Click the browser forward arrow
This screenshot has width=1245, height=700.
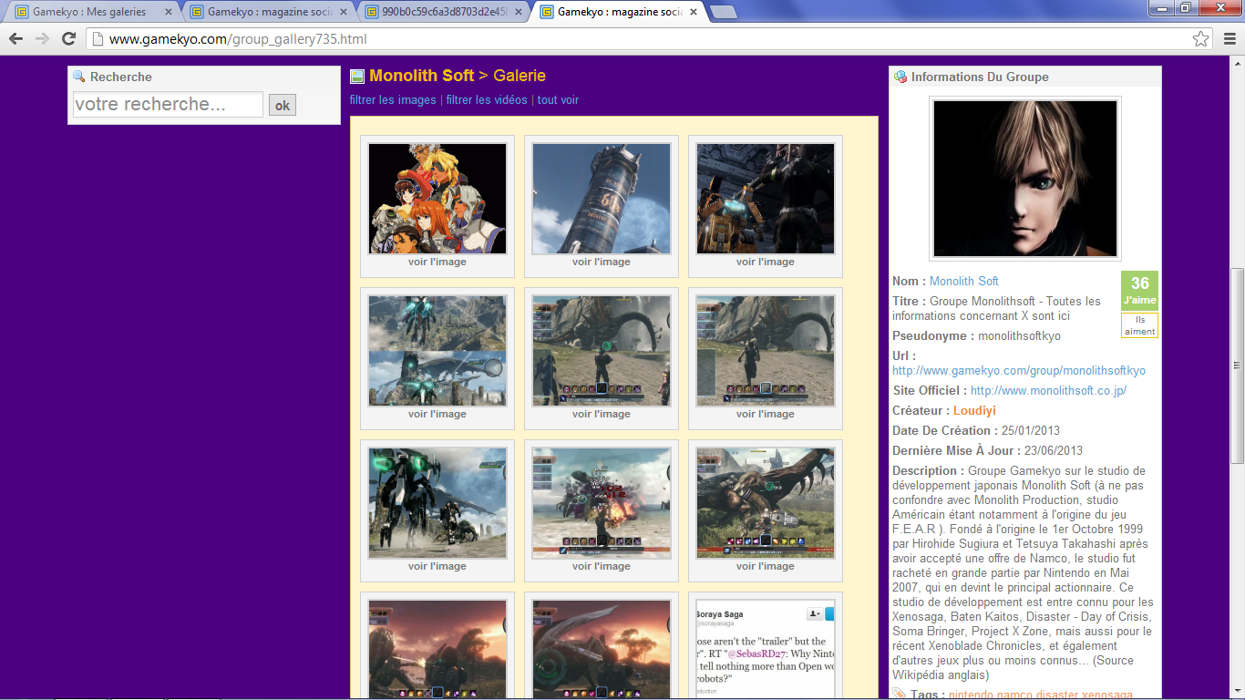click(x=42, y=39)
